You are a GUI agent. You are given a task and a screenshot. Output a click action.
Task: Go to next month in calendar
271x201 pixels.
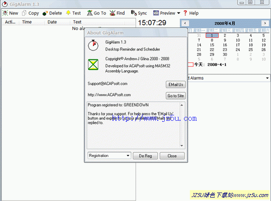pos(265,23)
